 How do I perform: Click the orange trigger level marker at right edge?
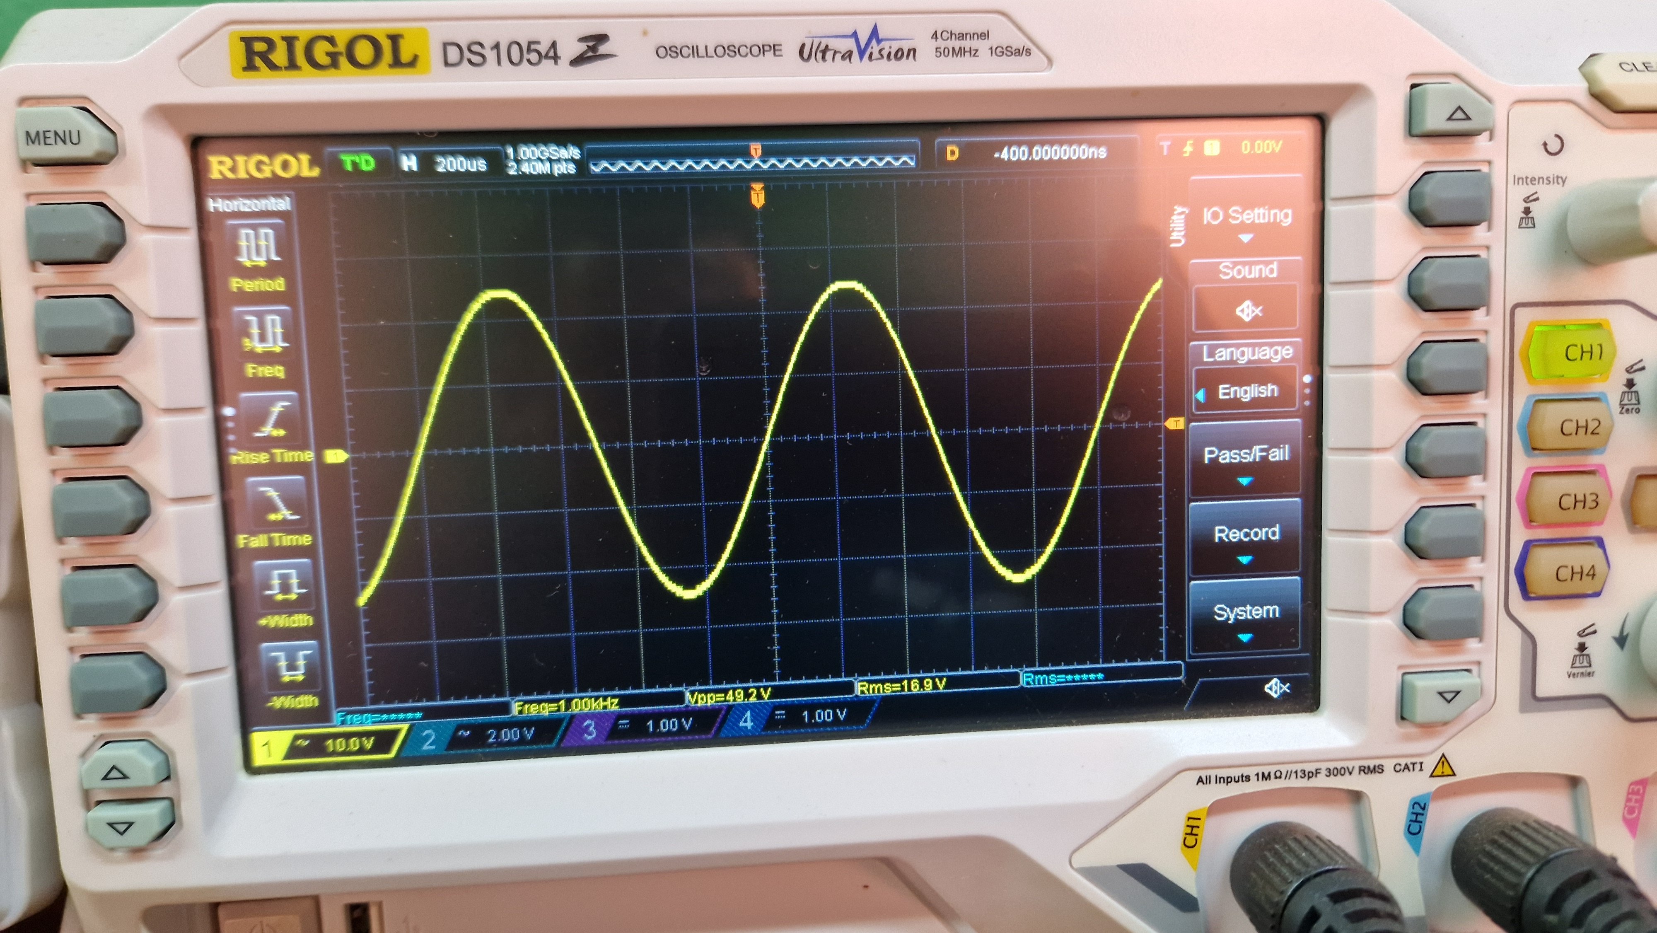(1174, 423)
